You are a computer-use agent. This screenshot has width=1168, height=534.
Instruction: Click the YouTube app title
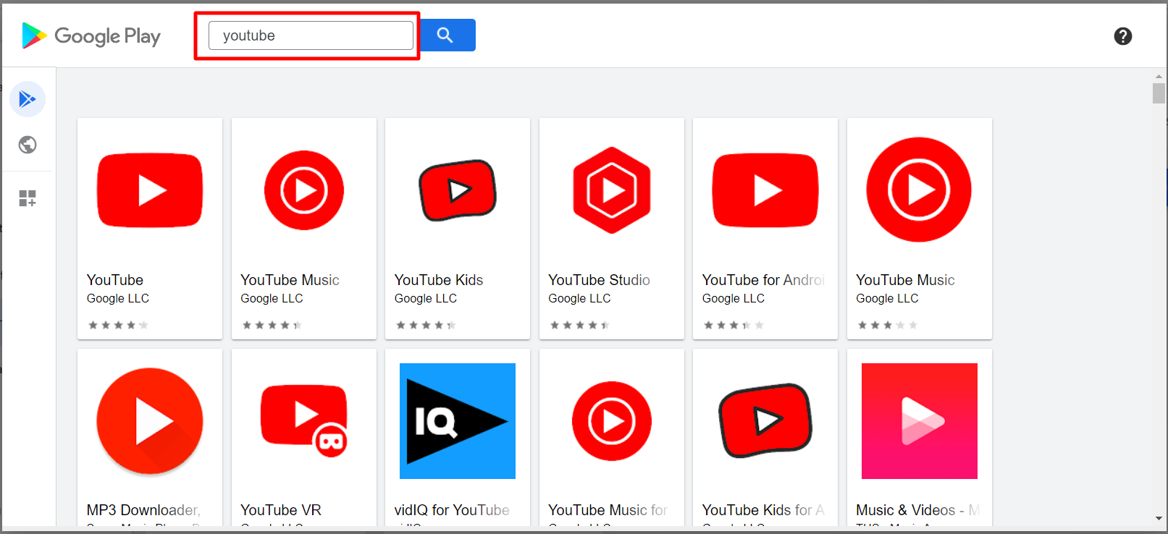pos(115,280)
